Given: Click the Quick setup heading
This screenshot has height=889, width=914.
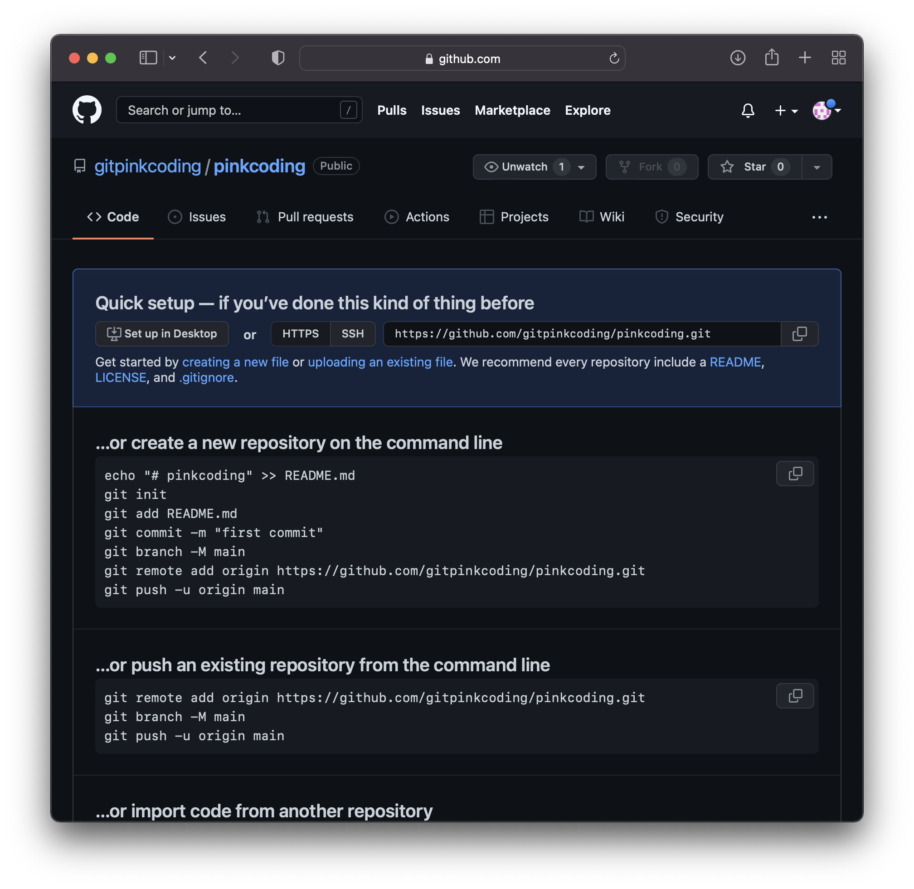Looking at the screenshot, I should pos(315,303).
